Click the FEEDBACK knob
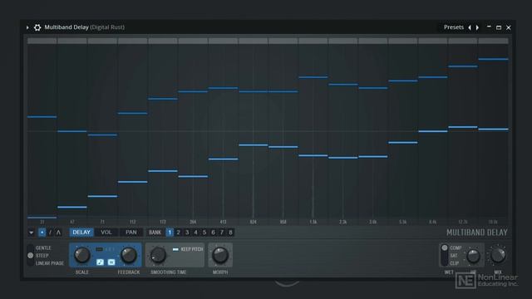Viewport: 532px width, 299px height. click(x=129, y=255)
